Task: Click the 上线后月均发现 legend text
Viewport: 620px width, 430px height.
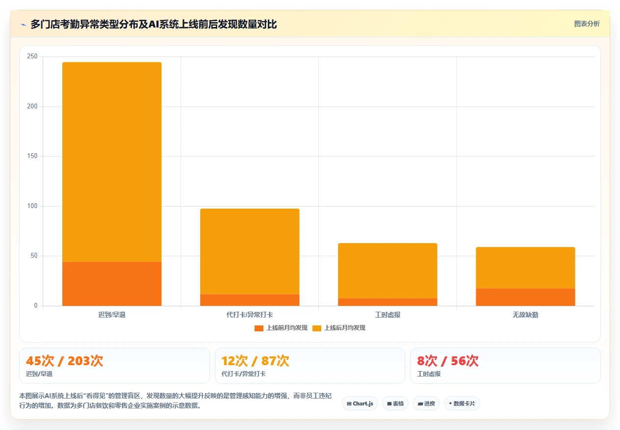Action: 344,328
